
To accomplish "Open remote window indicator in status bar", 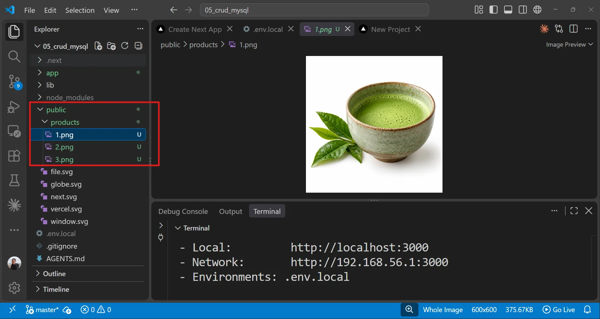I will pos(12,310).
